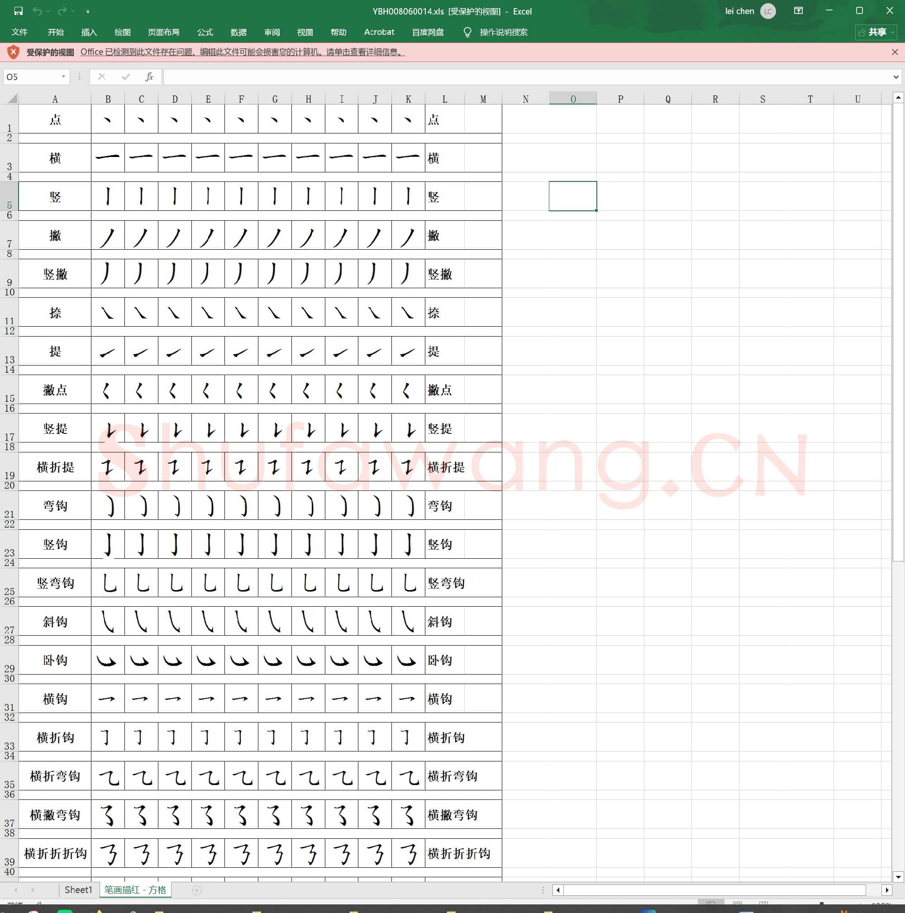
Task: Expand the Name Box dropdown arrow
Action: pyautogui.click(x=63, y=76)
